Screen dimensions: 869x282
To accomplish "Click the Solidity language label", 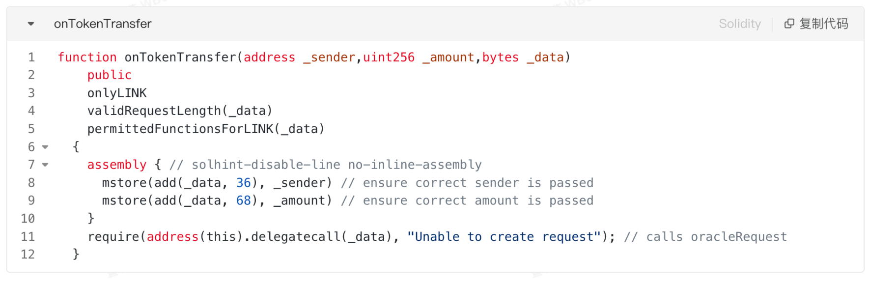I will pyautogui.click(x=739, y=24).
